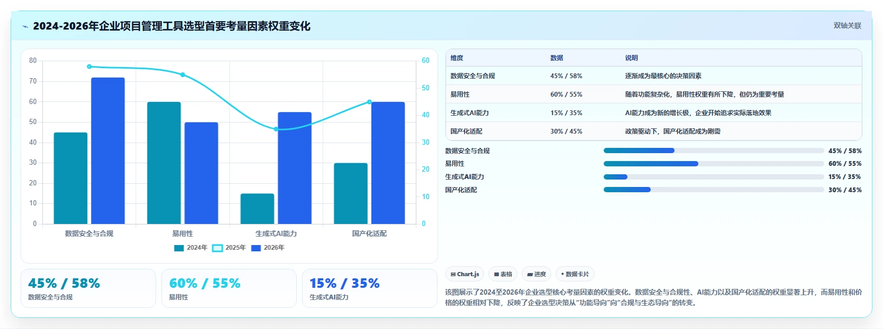Image resolution: width=883 pixels, height=329 pixels.
Task: Select the Chart.js tag chip
Action: click(x=465, y=274)
